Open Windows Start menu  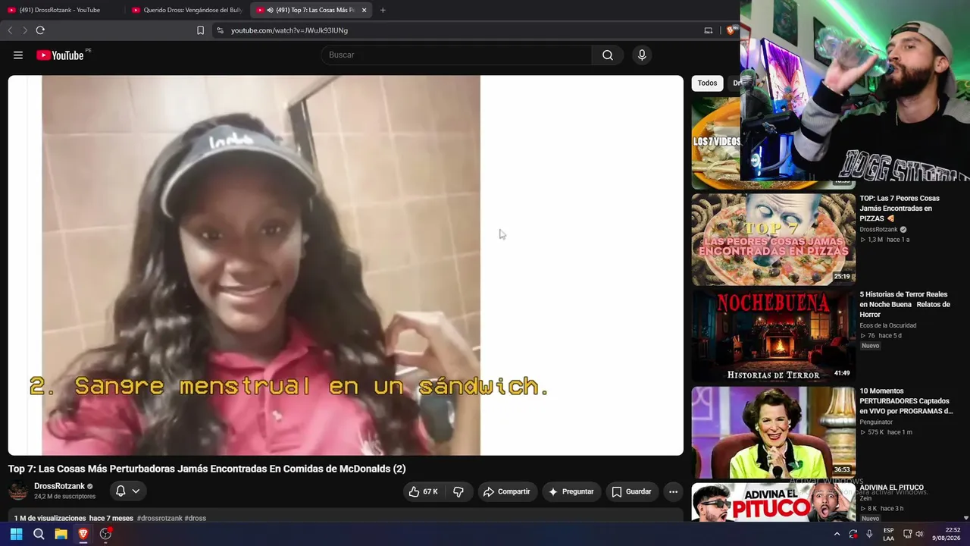pos(16,534)
